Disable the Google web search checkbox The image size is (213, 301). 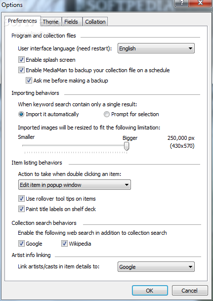coord(21,243)
